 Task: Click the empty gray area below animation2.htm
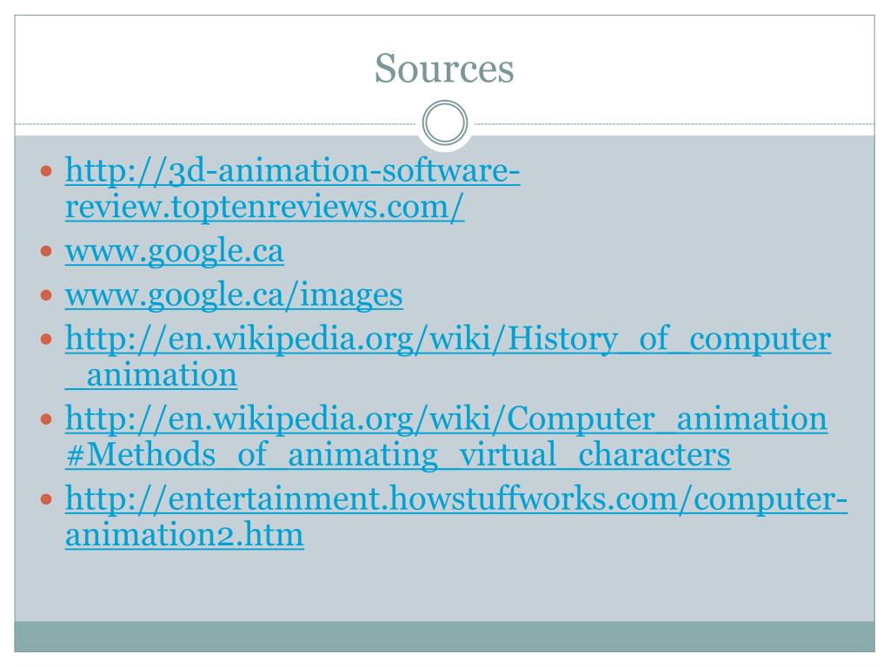pos(444,587)
